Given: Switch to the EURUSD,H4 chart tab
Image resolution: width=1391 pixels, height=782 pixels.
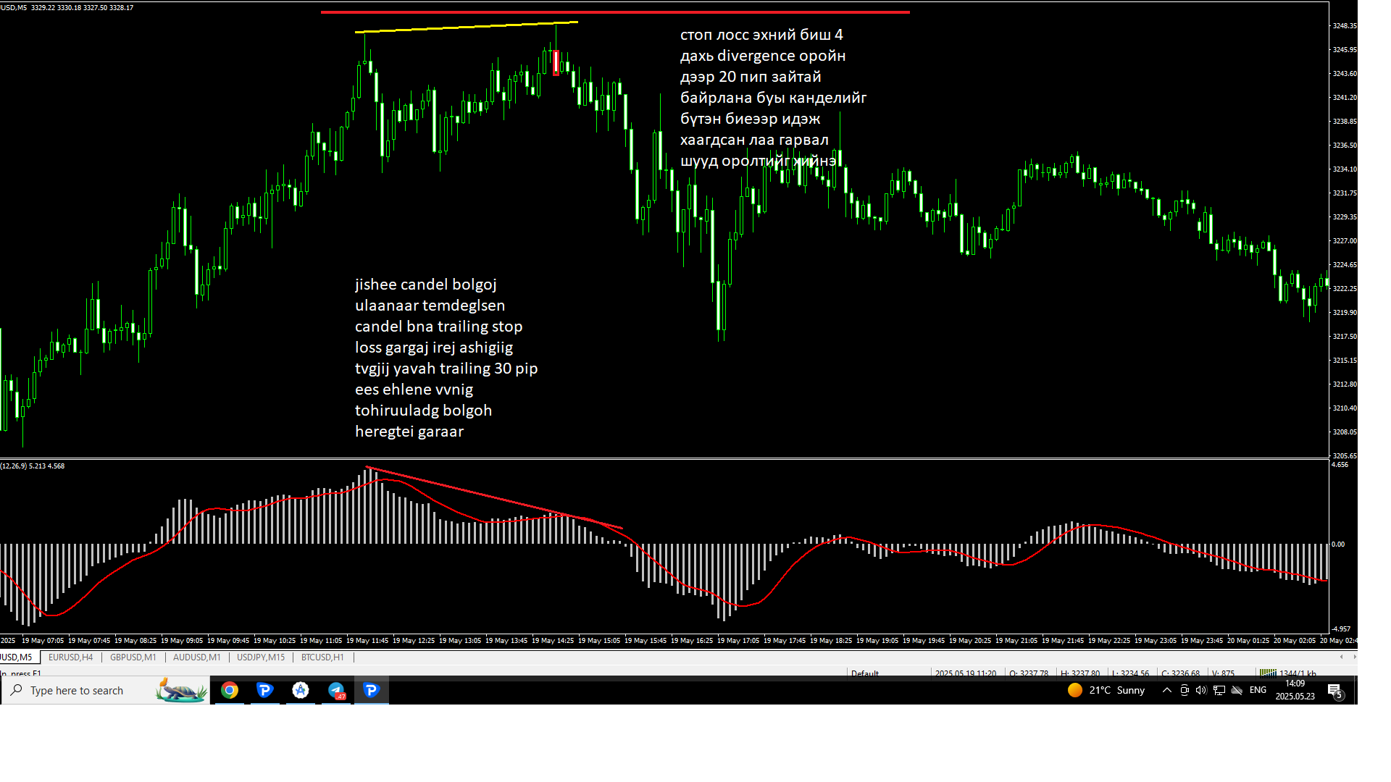Looking at the screenshot, I should point(70,657).
